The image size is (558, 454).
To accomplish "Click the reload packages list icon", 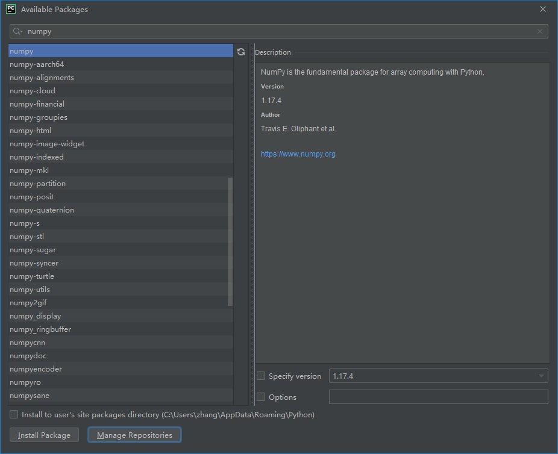I will pos(241,52).
